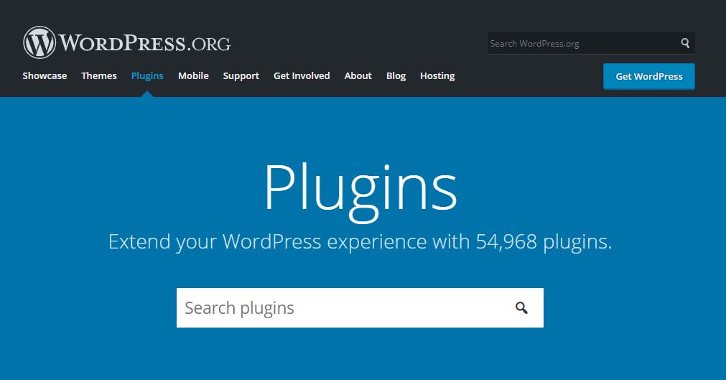Click the 'Extend your WordPress experience' tagline
Screen dimensions: 726x380
360,242
